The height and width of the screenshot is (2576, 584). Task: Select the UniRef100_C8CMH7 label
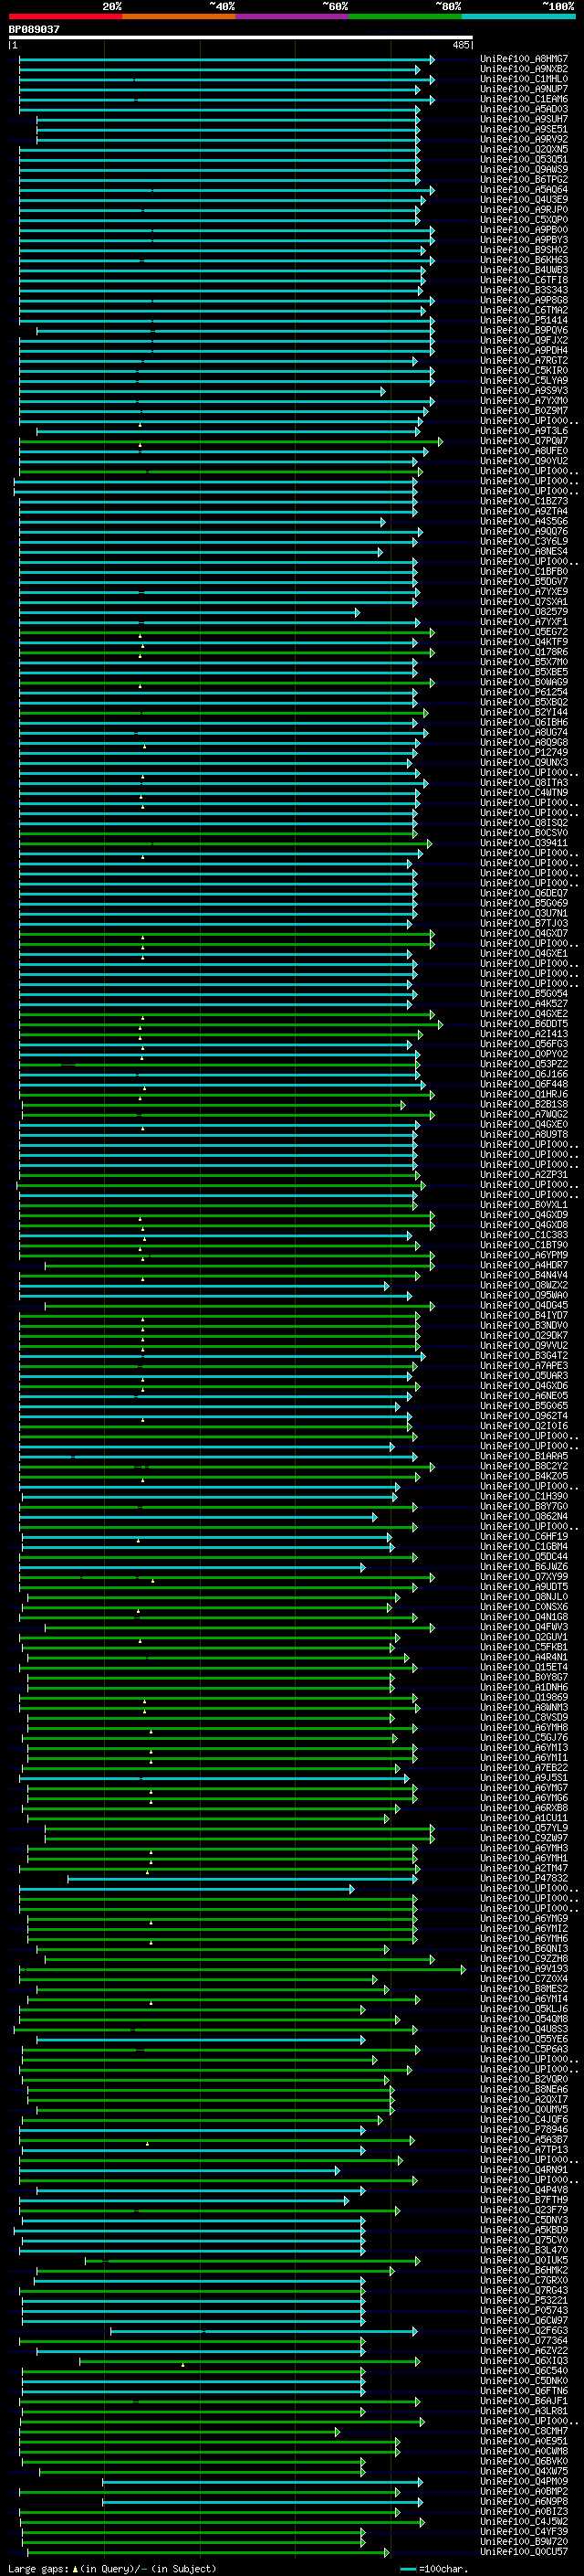524,2431
